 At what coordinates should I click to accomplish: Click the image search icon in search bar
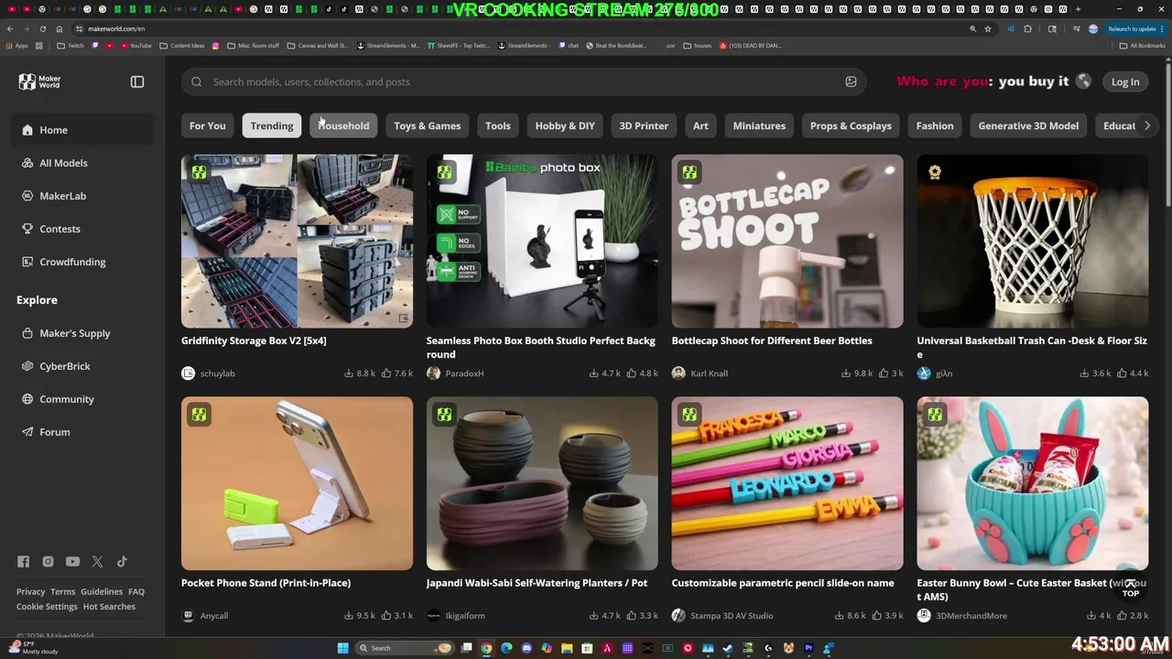click(851, 81)
